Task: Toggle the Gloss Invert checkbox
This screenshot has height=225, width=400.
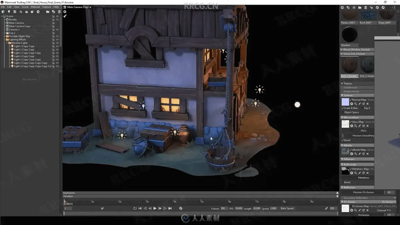Action: [x=343, y=140]
